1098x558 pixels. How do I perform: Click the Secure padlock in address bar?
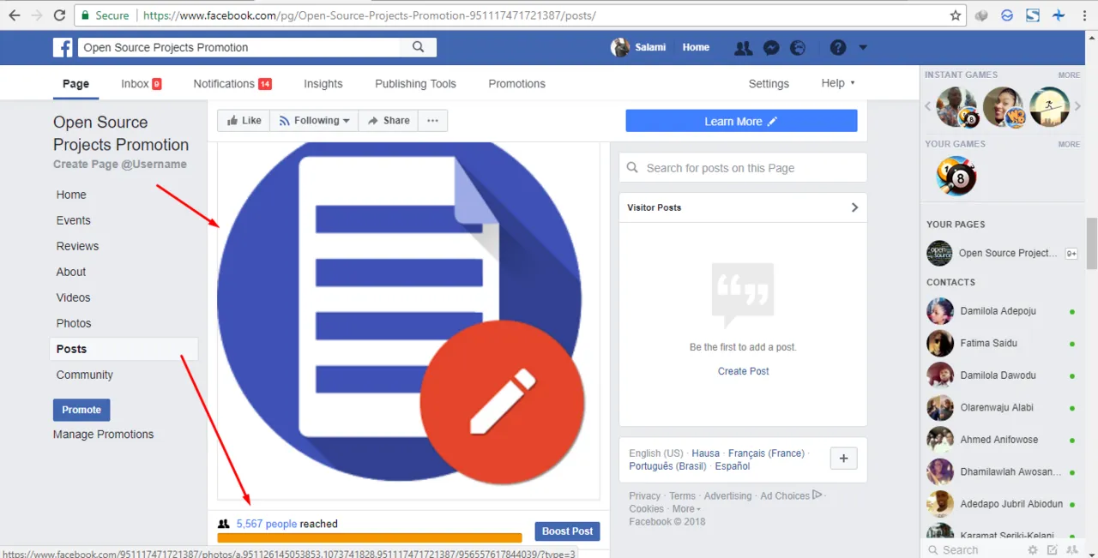coord(83,15)
